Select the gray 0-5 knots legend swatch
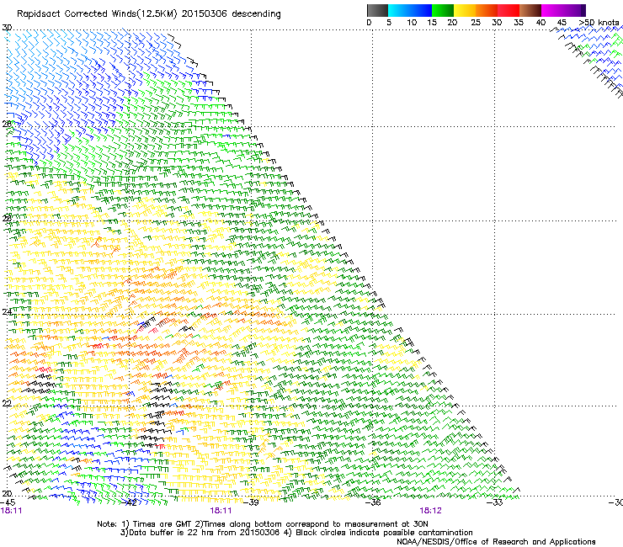Viewport: 623px width, 547px height. (x=377, y=10)
